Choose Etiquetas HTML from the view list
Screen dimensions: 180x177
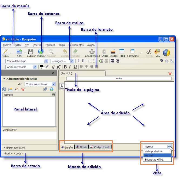click(x=157, y=160)
